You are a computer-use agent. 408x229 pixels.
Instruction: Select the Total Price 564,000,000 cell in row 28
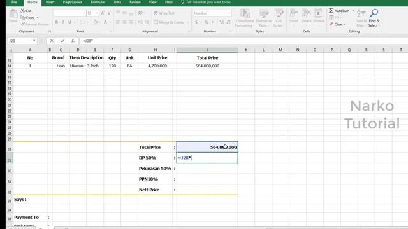[207, 147]
